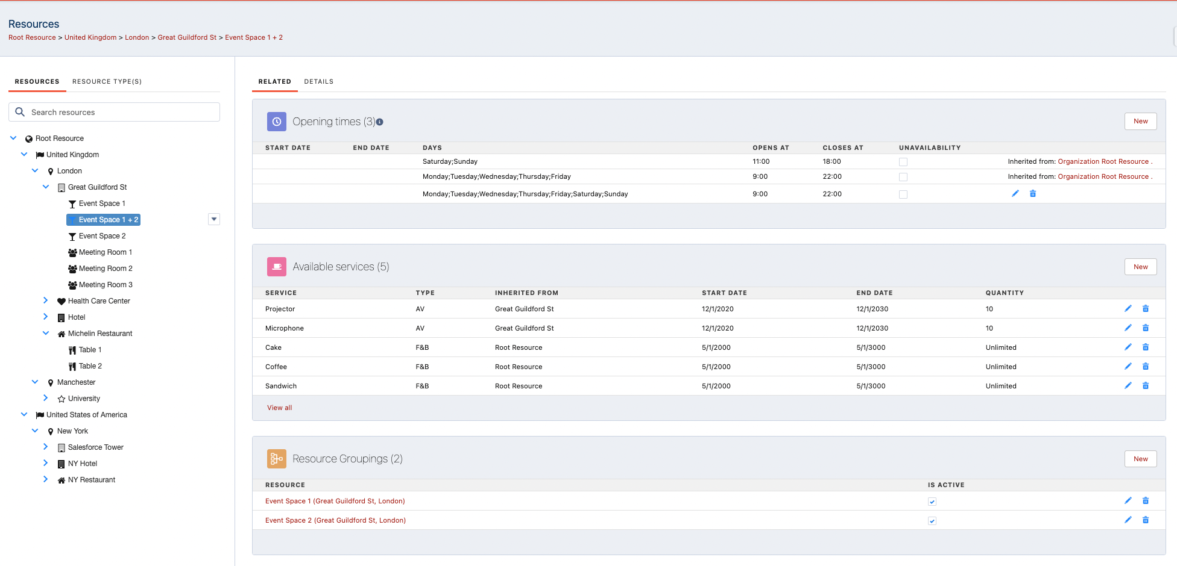Image resolution: width=1177 pixels, height=566 pixels.
Task: Collapse the Michelin Restaurant tree node
Action: click(46, 333)
